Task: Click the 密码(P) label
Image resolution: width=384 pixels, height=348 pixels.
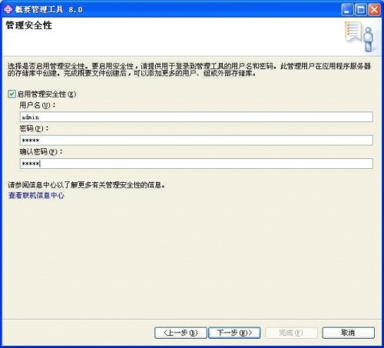Action: click(x=34, y=128)
